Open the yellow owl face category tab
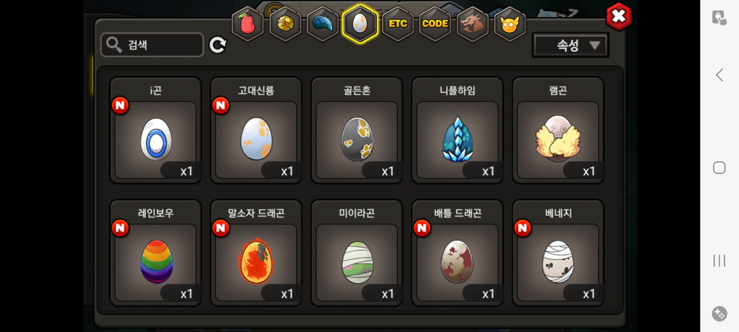 pyautogui.click(x=509, y=24)
